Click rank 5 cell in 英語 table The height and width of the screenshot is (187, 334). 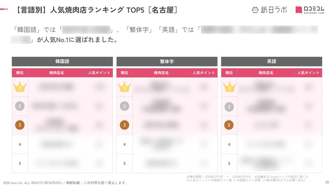point(229,164)
